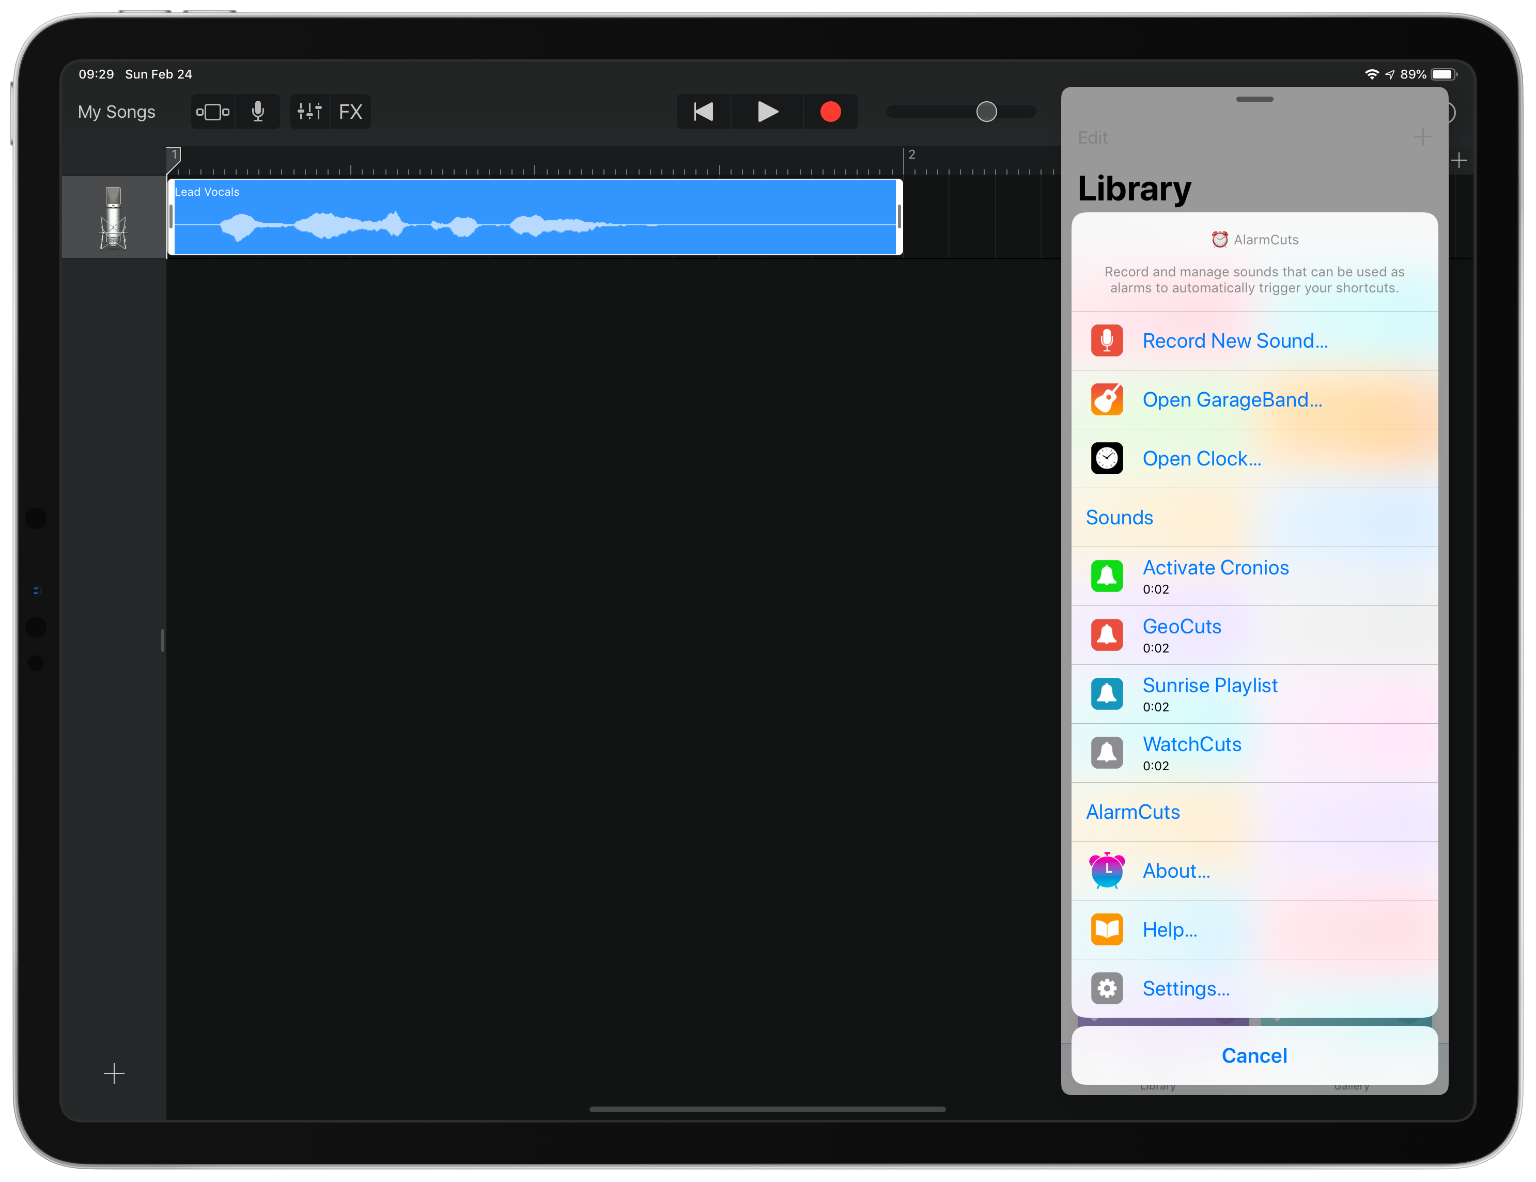Toggle the screen split view icon

tap(210, 112)
